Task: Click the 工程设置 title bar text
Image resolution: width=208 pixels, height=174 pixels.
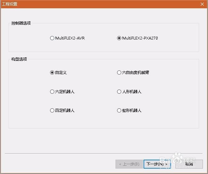Action: point(10,4)
